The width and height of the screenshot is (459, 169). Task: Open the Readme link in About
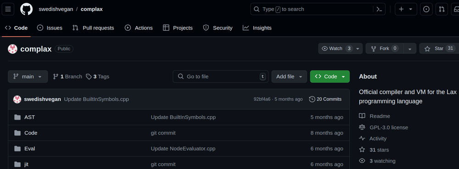click(x=380, y=116)
